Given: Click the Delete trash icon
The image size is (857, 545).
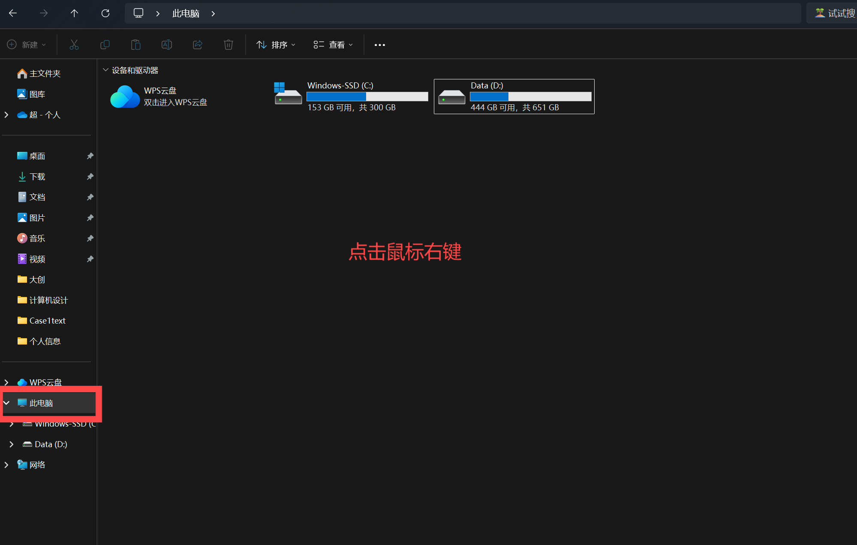Looking at the screenshot, I should click(x=229, y=45).
